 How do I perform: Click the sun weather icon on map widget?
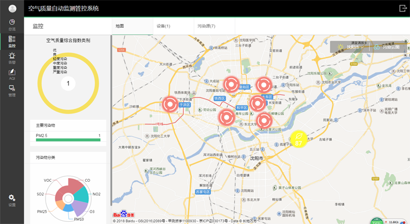pos(341,47)
